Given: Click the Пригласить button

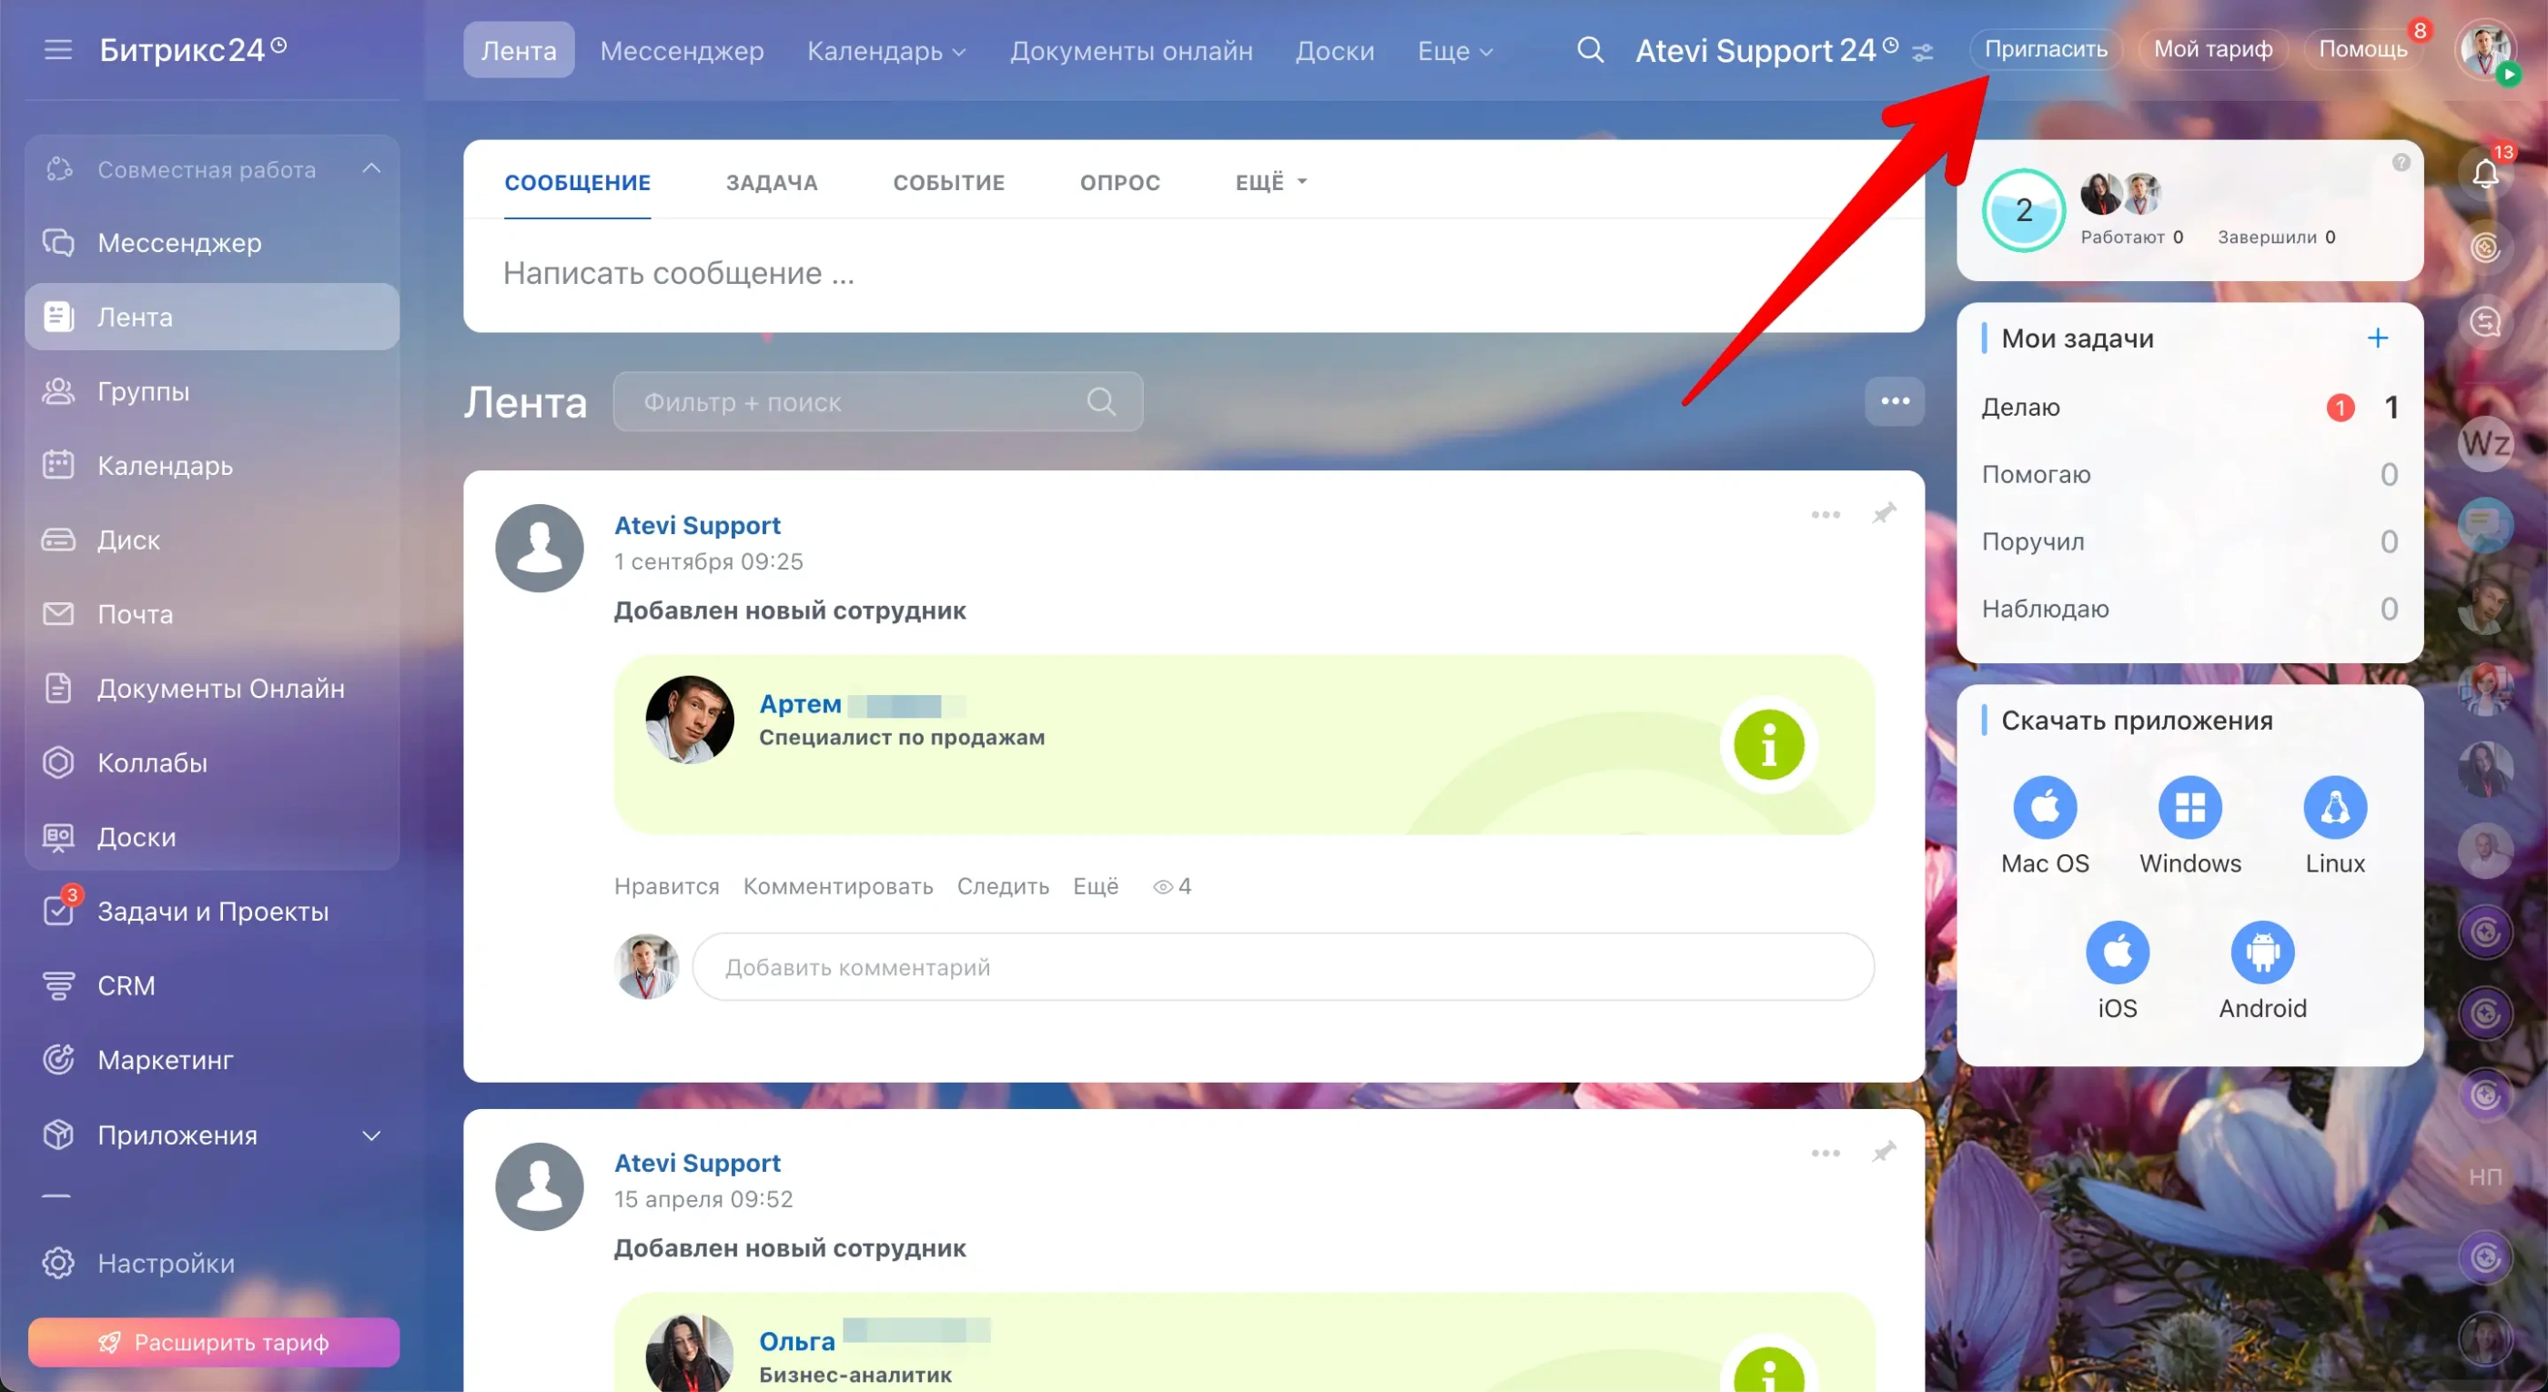Looking at the screenshot, I should [2045, 49].
